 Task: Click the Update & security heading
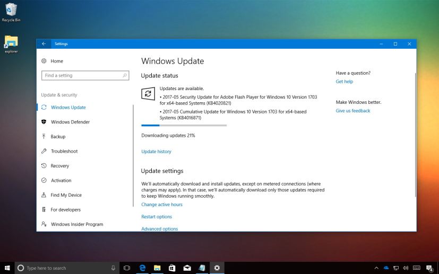(59, 95)
